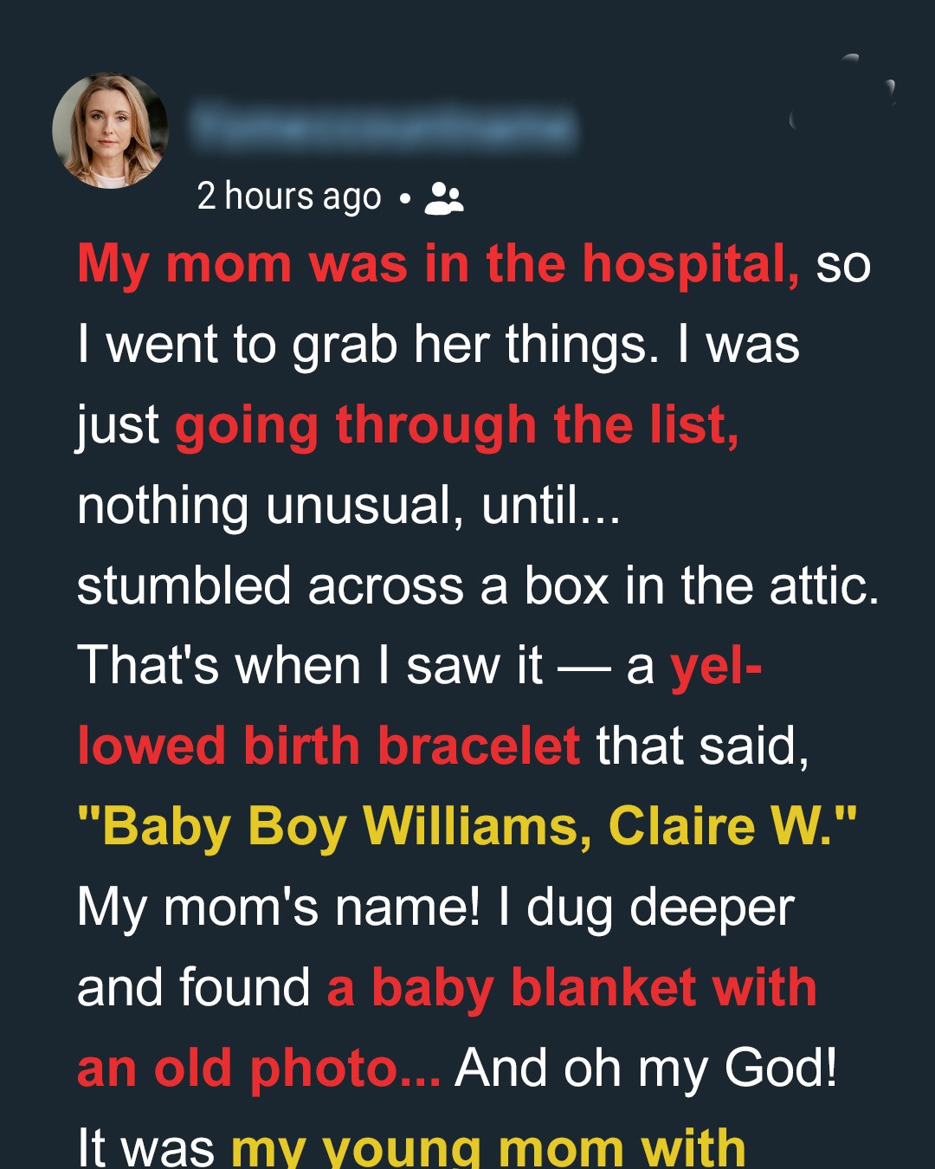The image size is (935, 1169).
Task: Click the 'nothing unusual, until...' line
Action: 348,505
